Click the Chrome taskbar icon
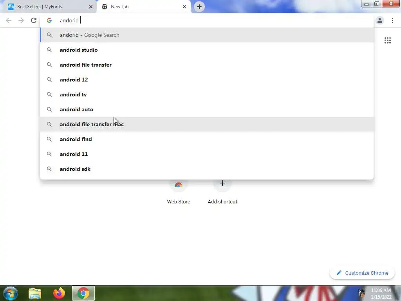401x301 pixels. point(83,293)
